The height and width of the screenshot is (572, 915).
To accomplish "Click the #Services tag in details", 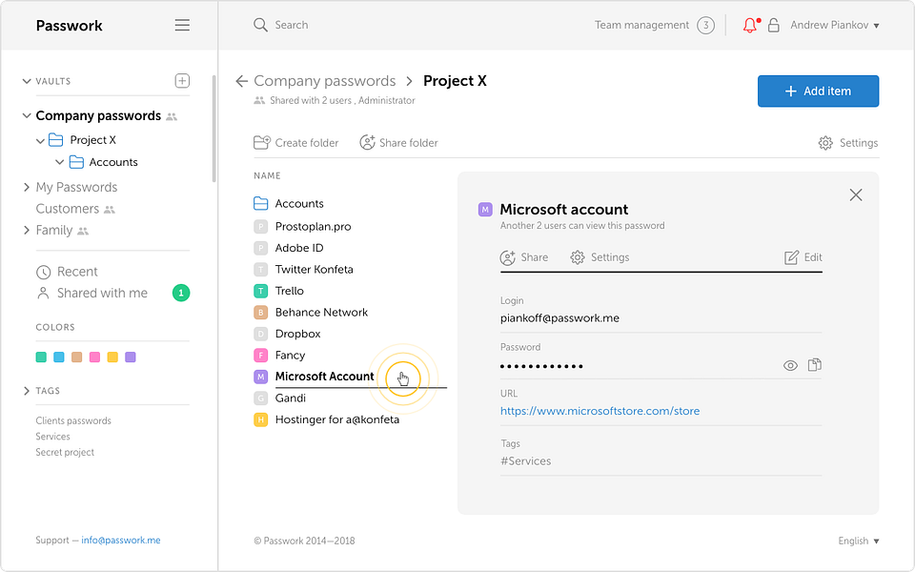I will 526,461.
